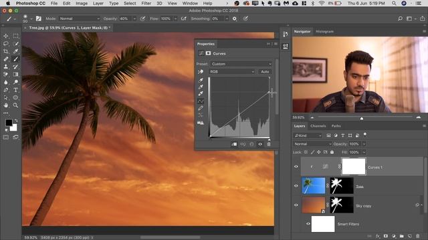This screenshot has width=428, height=240.
Task: Open the Image menu
Action: coord(82,3)
